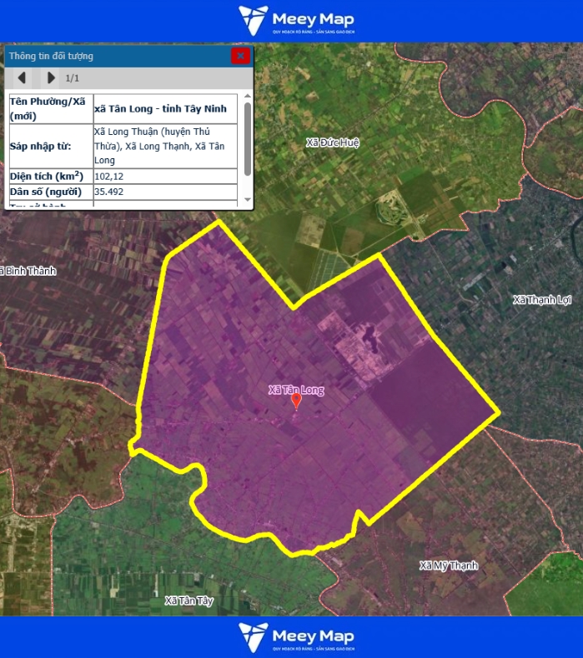
Task: Click the Xã Đức Huệ label on map
Action: pos(332,142)
